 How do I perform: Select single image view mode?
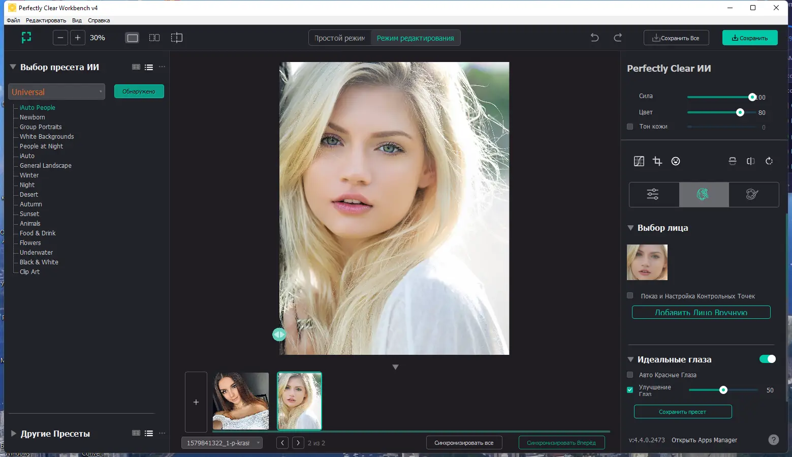point(132,38)
